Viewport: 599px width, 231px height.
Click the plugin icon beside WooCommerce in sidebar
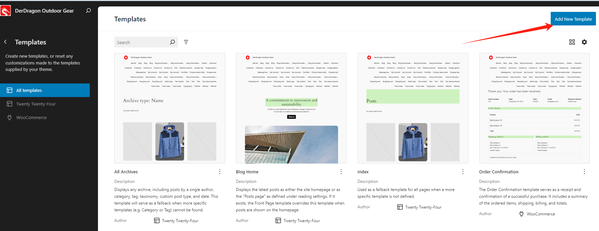click(x=10, y=117)
